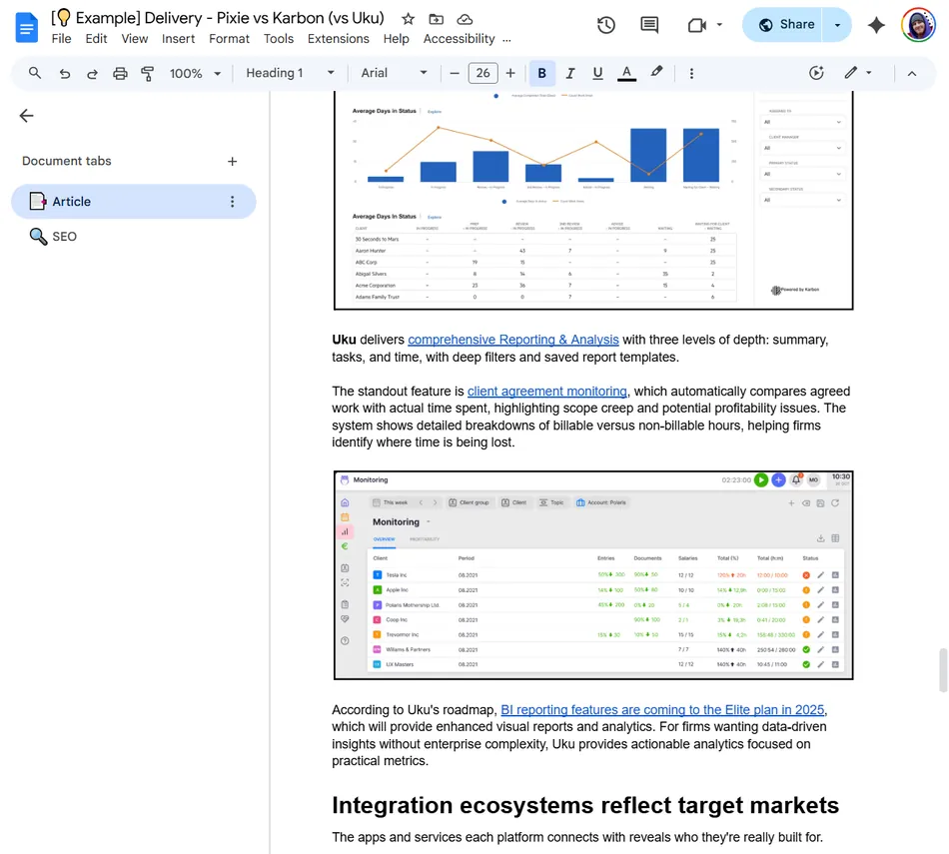Start a search within the document
The width and height of the screenshot is (949, 854).
pos(33,73)
